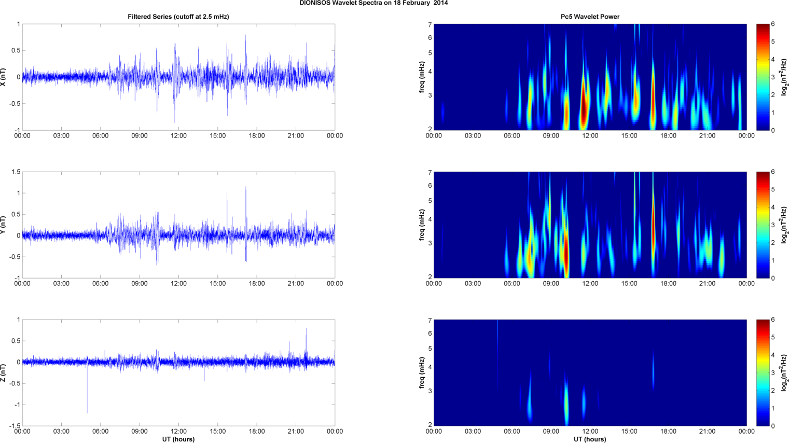Click the log2(nT²/Hz) label of the Y colorbar
The width and height of the screenshot is (789, 443).
pyautogui.click(x=784, y=225)
